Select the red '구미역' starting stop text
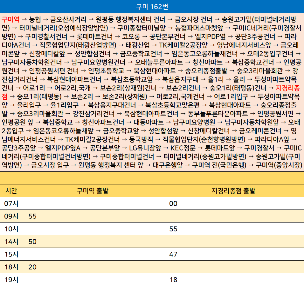The height and width of the screenshot is (286, 304). click(x=11, y=19)
